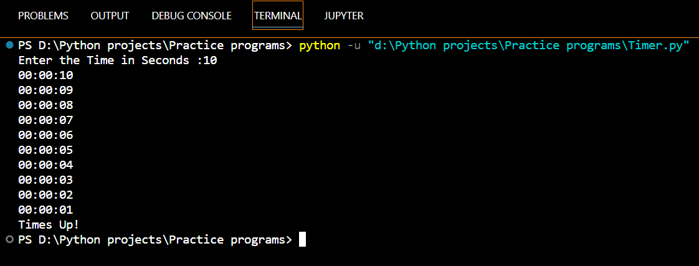Viewport: 699px width, 266px height.
Task: Click the 00:00:05 output line
Action: coord(46,150)
